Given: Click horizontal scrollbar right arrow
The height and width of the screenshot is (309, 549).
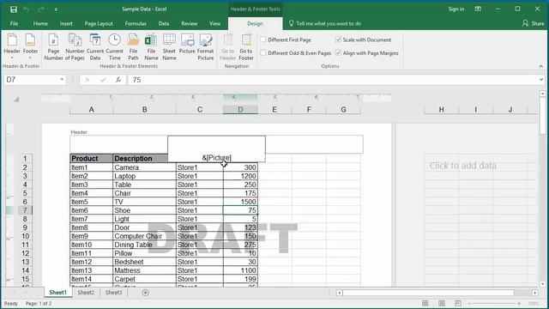Looking at the screenshot, I should point(535,293).
